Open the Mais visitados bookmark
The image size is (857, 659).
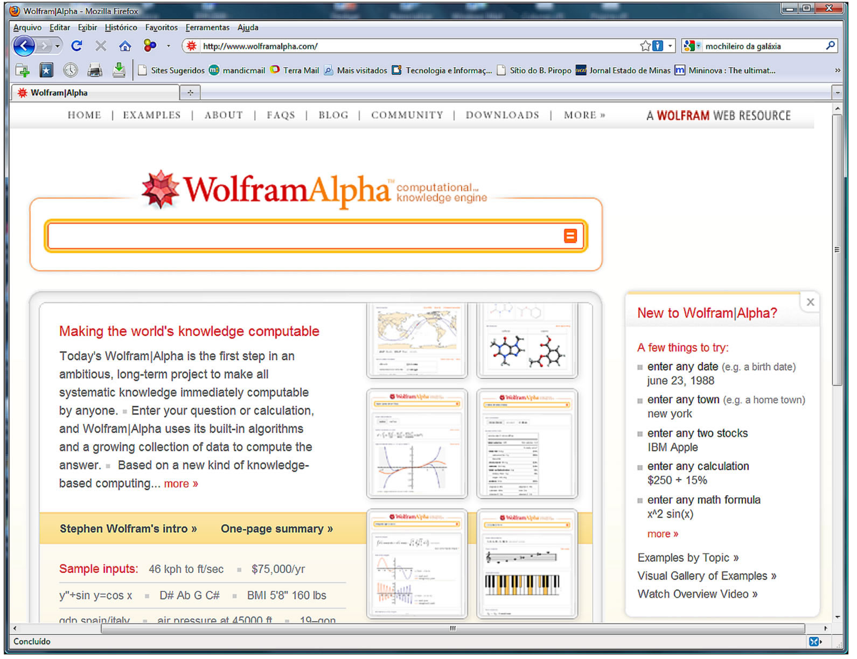[x=356, y=70]
